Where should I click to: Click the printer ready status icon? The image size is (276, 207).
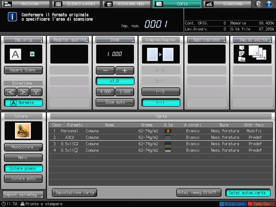22,204
